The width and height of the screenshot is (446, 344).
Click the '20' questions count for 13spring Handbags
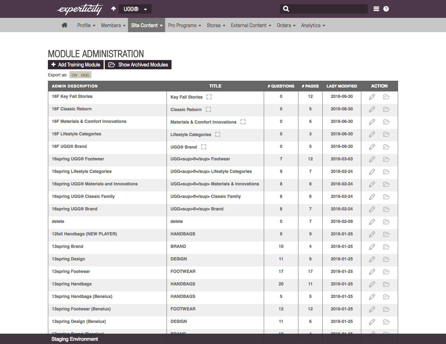(x=281, y=284)
